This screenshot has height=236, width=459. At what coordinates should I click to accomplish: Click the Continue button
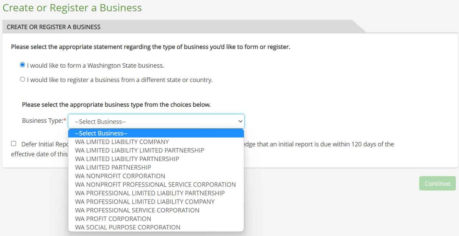(x=437, y=183)
